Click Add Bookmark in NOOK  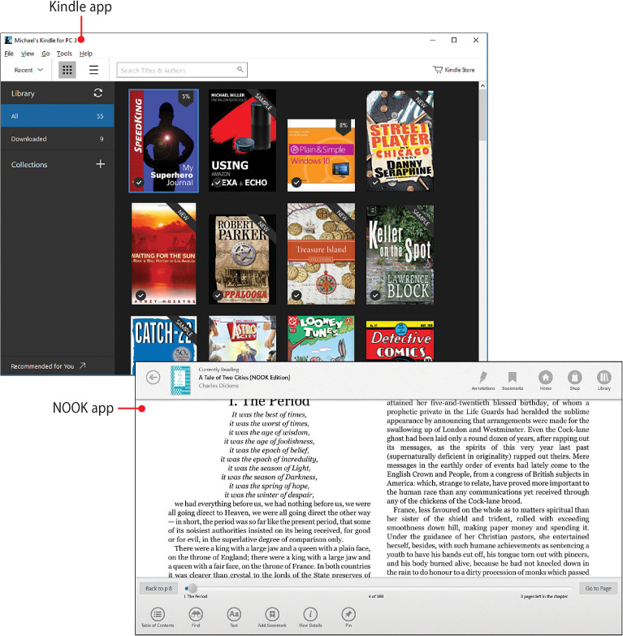click(272, 617)
